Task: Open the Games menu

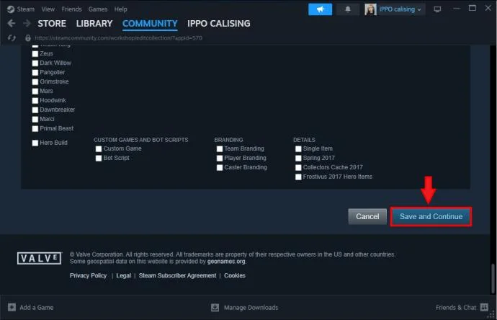Action: pos(98,9)
